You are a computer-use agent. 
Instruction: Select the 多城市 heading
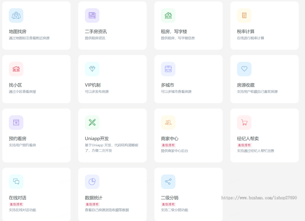click(x=167, y=85)
